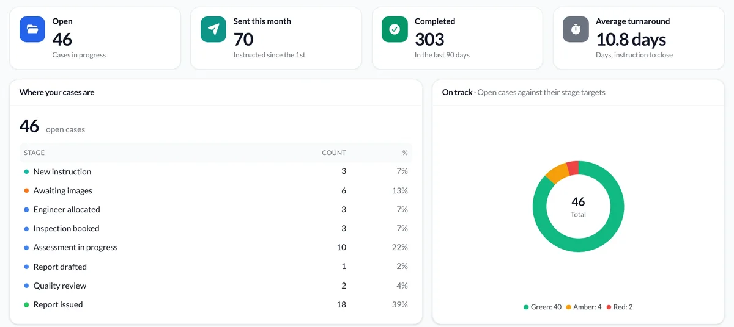Click the % column header
The image size is (734, 327).
405,153
